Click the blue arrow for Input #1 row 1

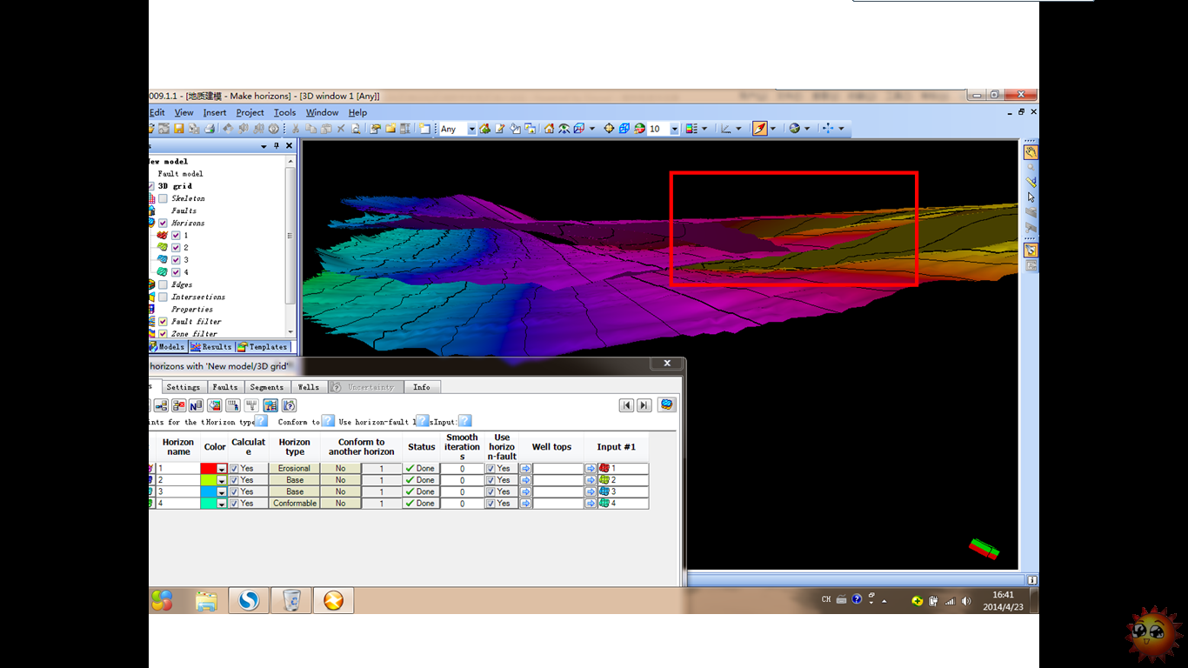[591, 469]
